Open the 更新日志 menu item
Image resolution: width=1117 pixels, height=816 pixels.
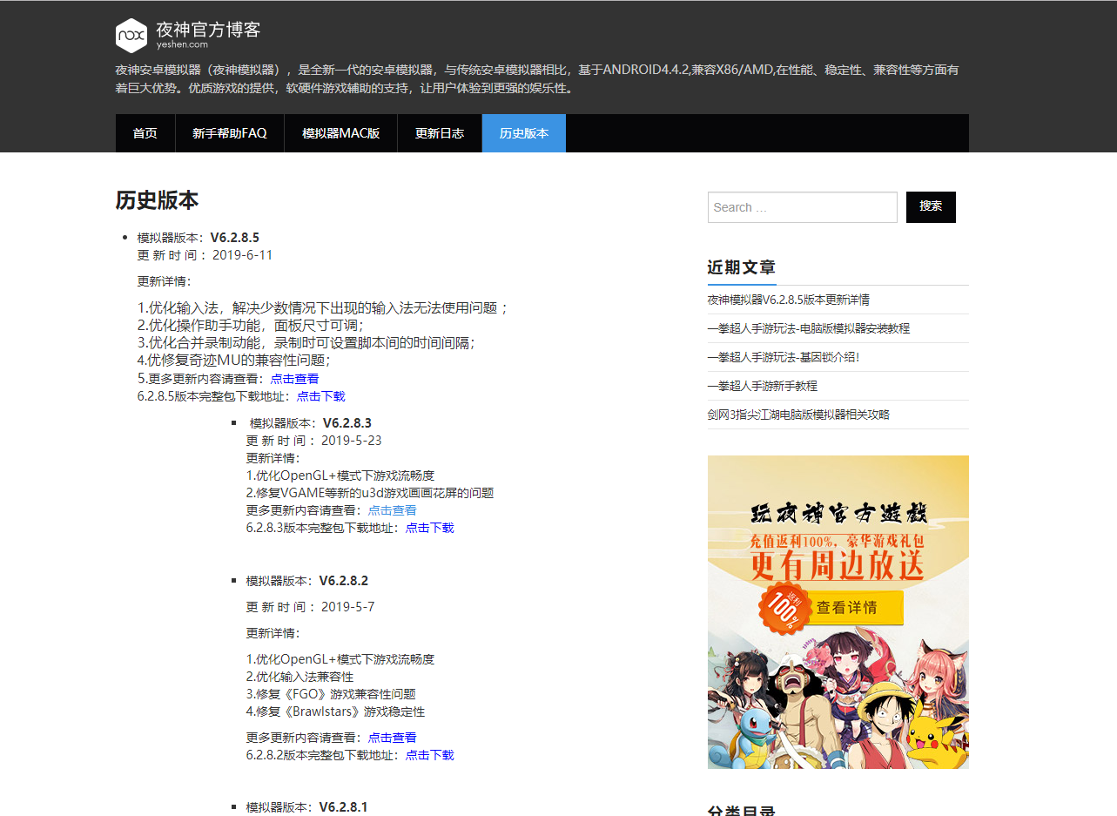tap(440, 133)
